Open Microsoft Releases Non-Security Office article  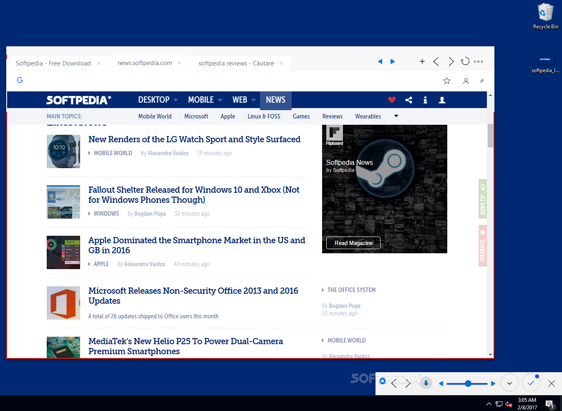click(193, 296)
